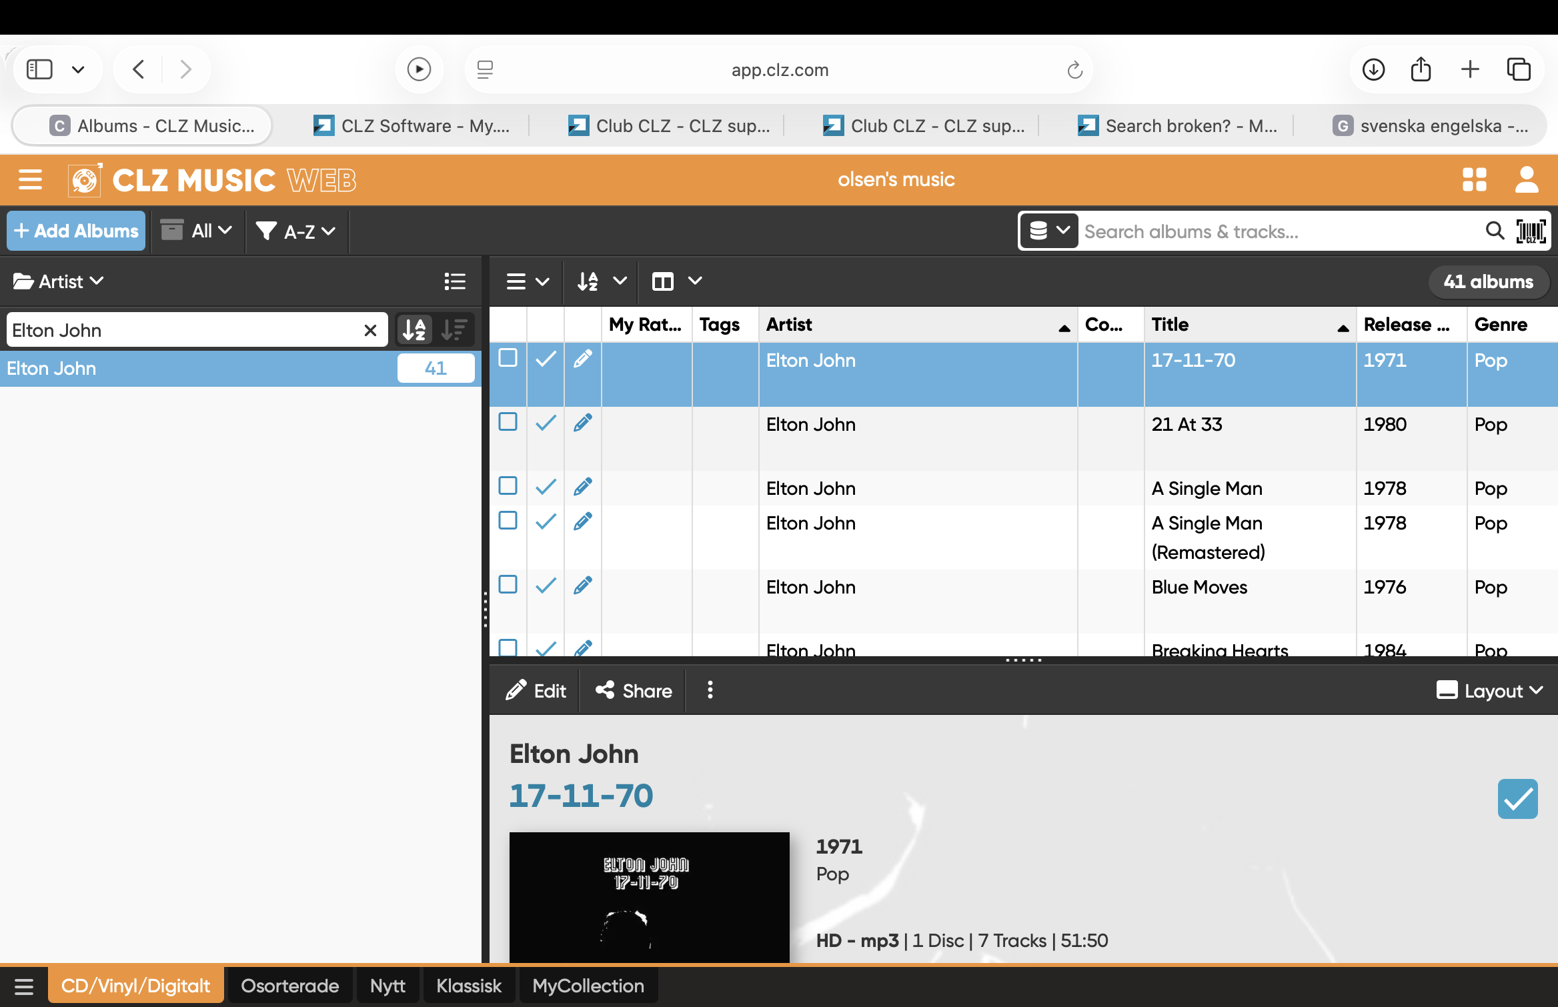Click the Share button
Viewport: 1558px width, 1007px height.
[x=634, y=690]
